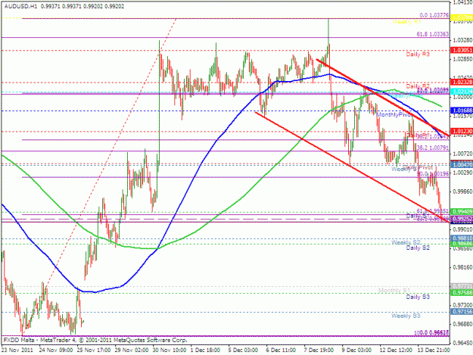This screenshot has width=473, height=355.
Task: Click the Daily R3 label
Action: tap(418, 54)
